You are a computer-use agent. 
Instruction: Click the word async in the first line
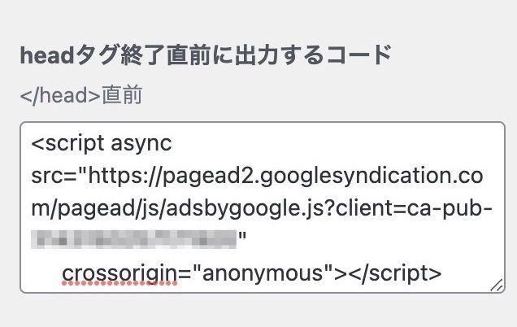point(141,145)
